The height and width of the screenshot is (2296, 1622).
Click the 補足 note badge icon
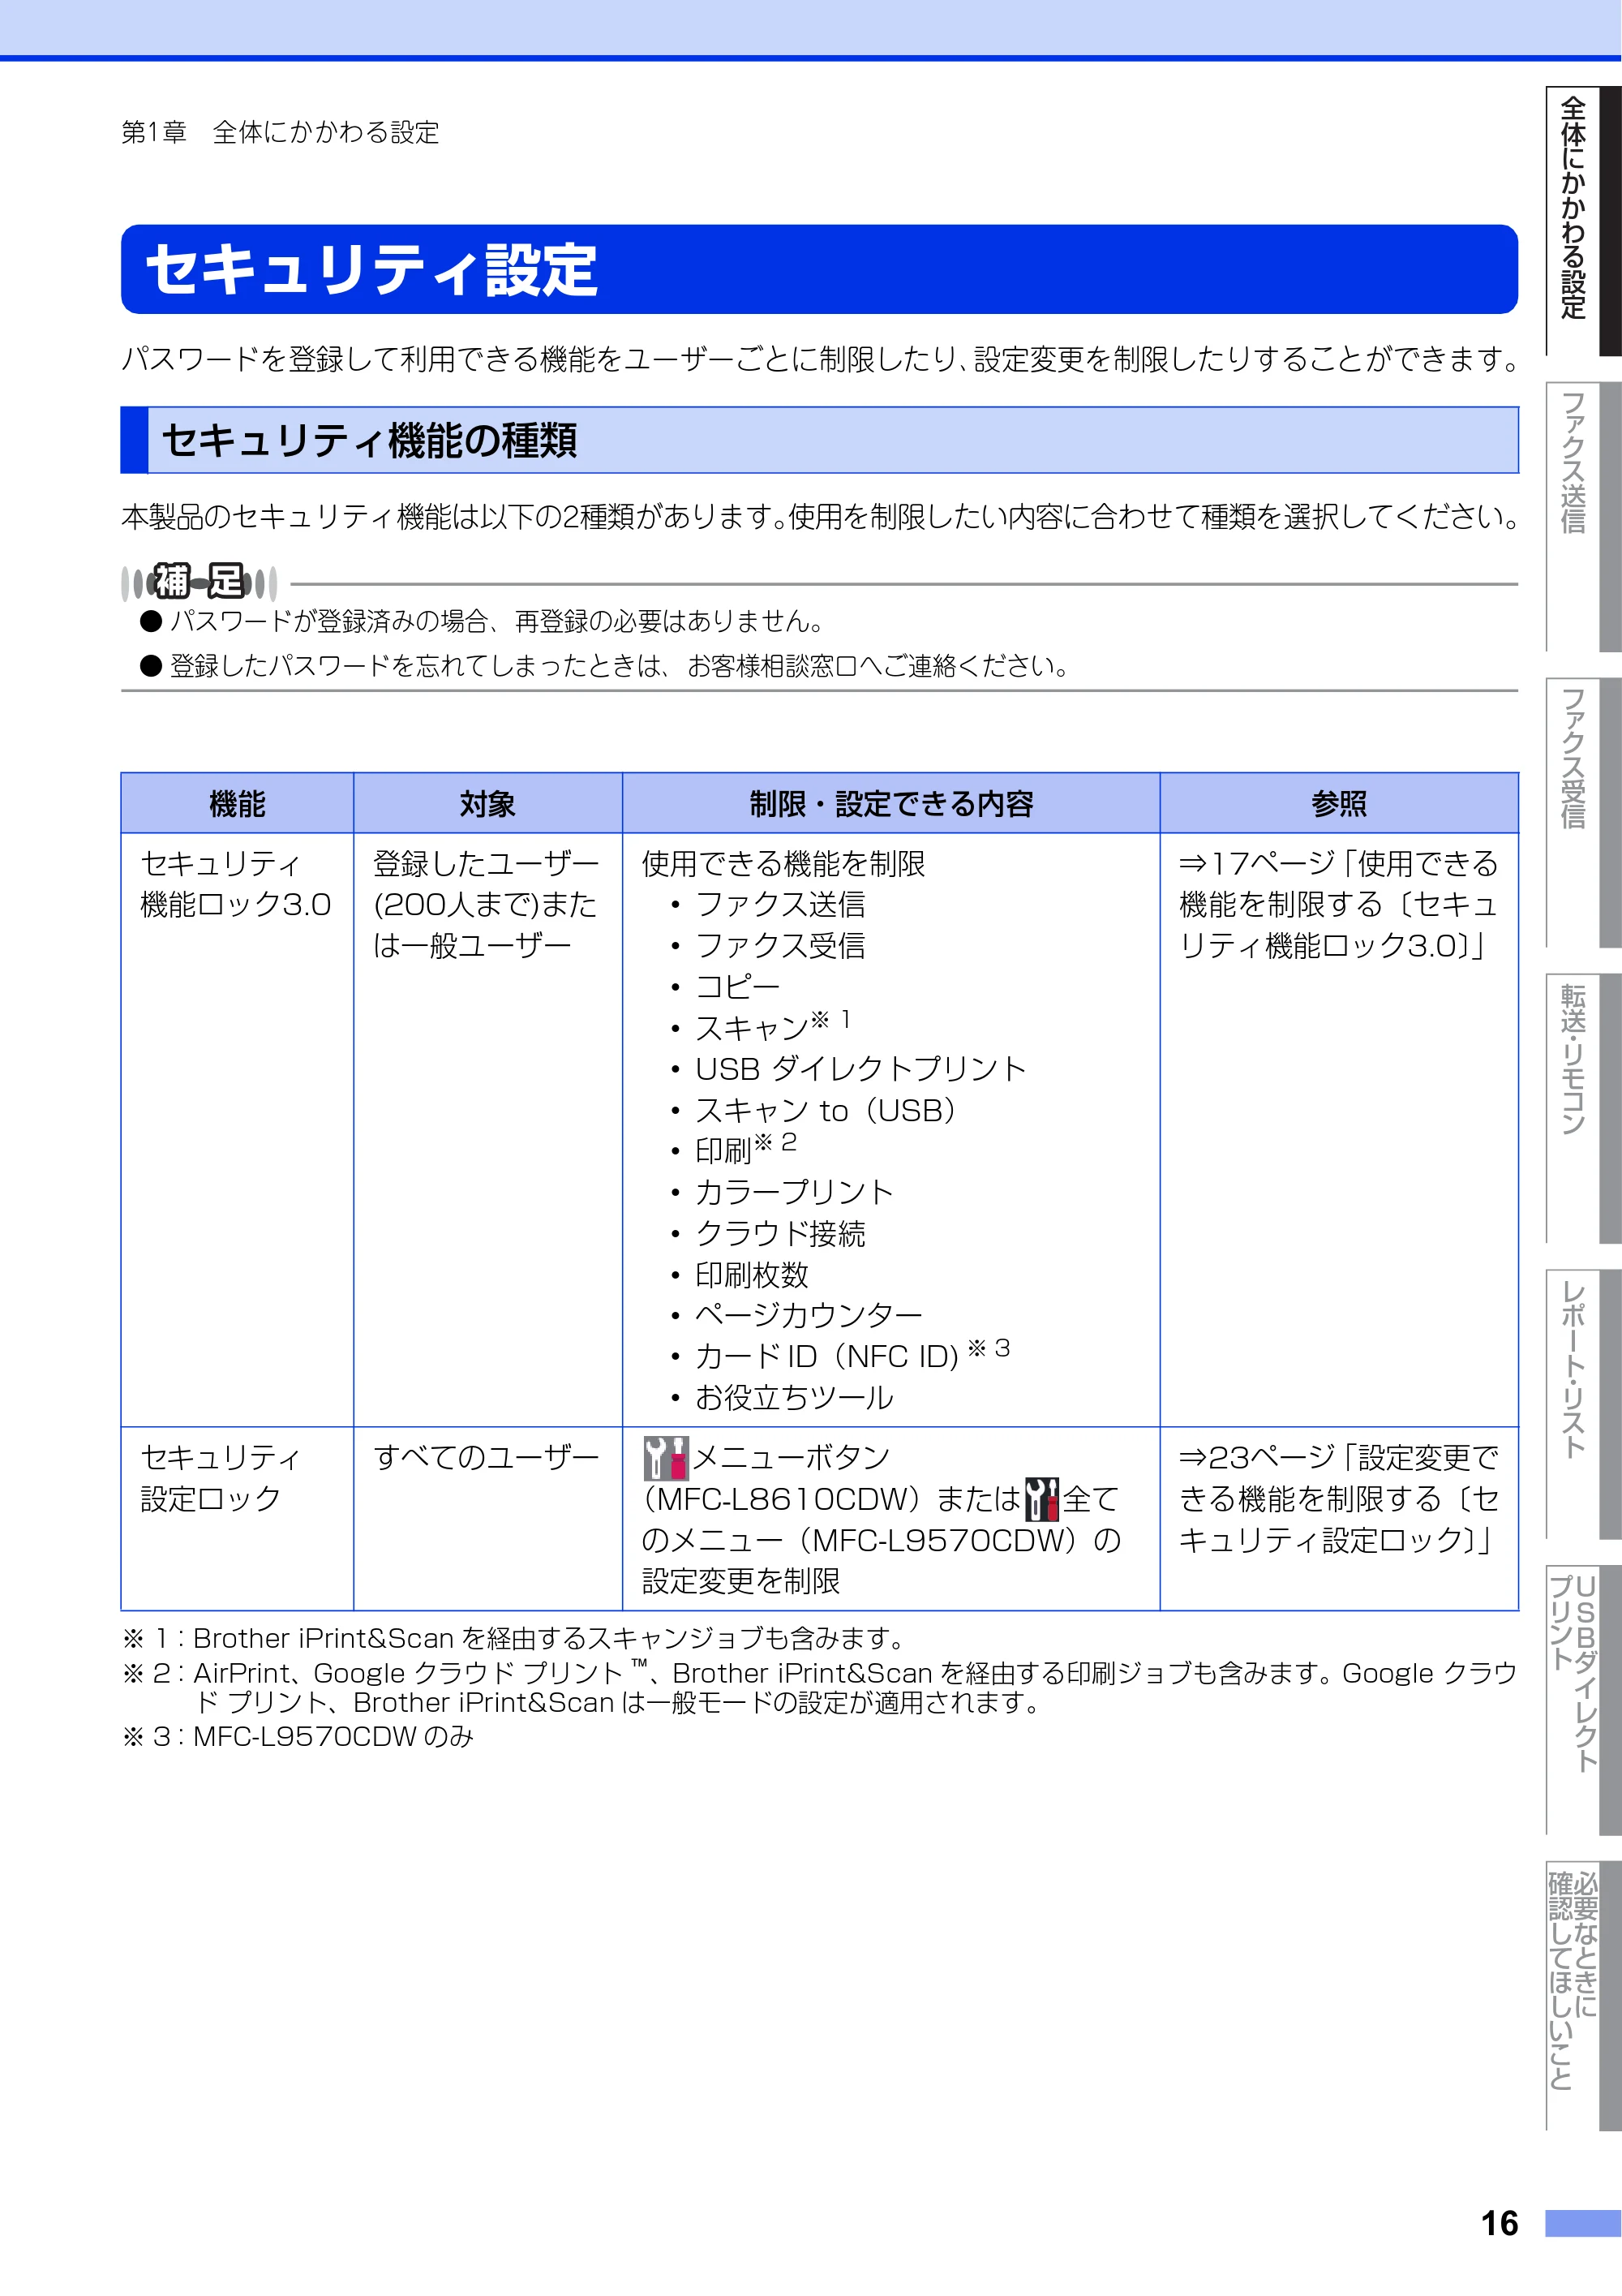199,581
